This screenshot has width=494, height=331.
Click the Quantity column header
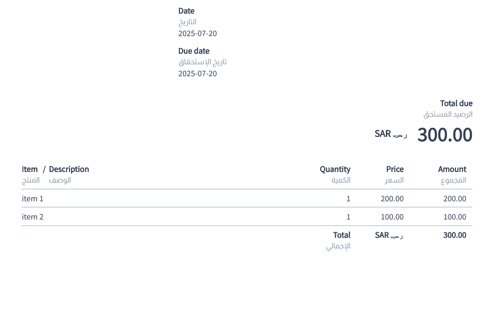pos(335,169)
